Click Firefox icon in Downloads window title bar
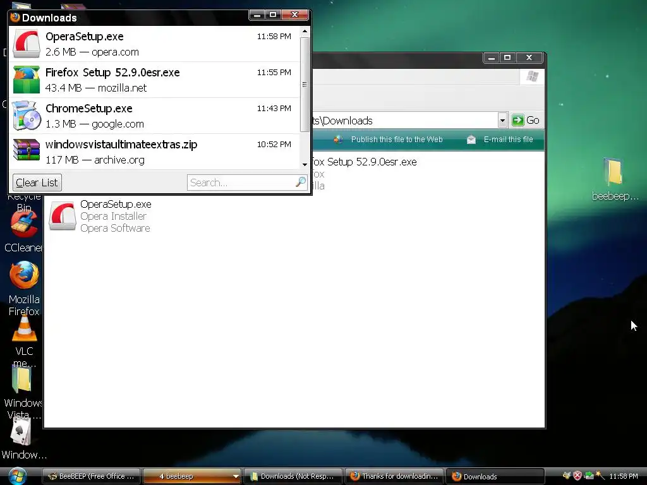 click(x=15, y=17)
